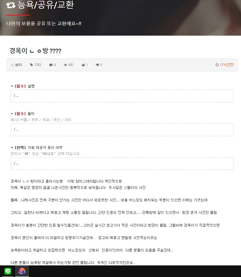Click the board title heading in the banner
This screenshot has height=277, width=241.
[45, 5]
